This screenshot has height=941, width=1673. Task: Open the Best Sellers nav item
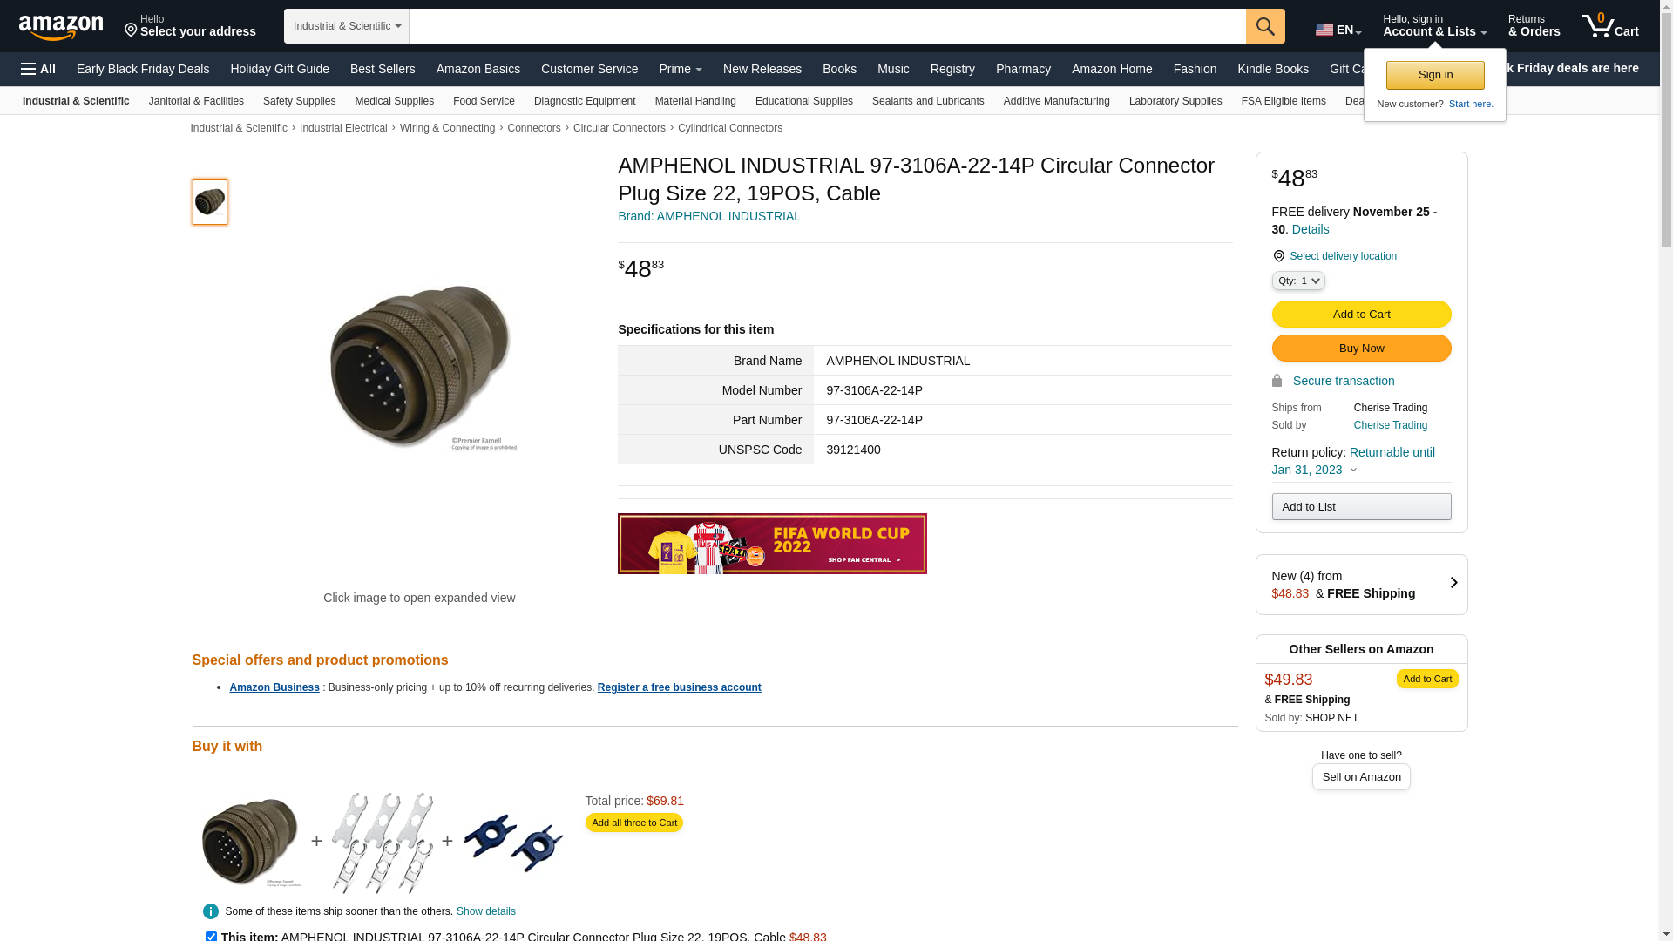click(x=383, y=69)
